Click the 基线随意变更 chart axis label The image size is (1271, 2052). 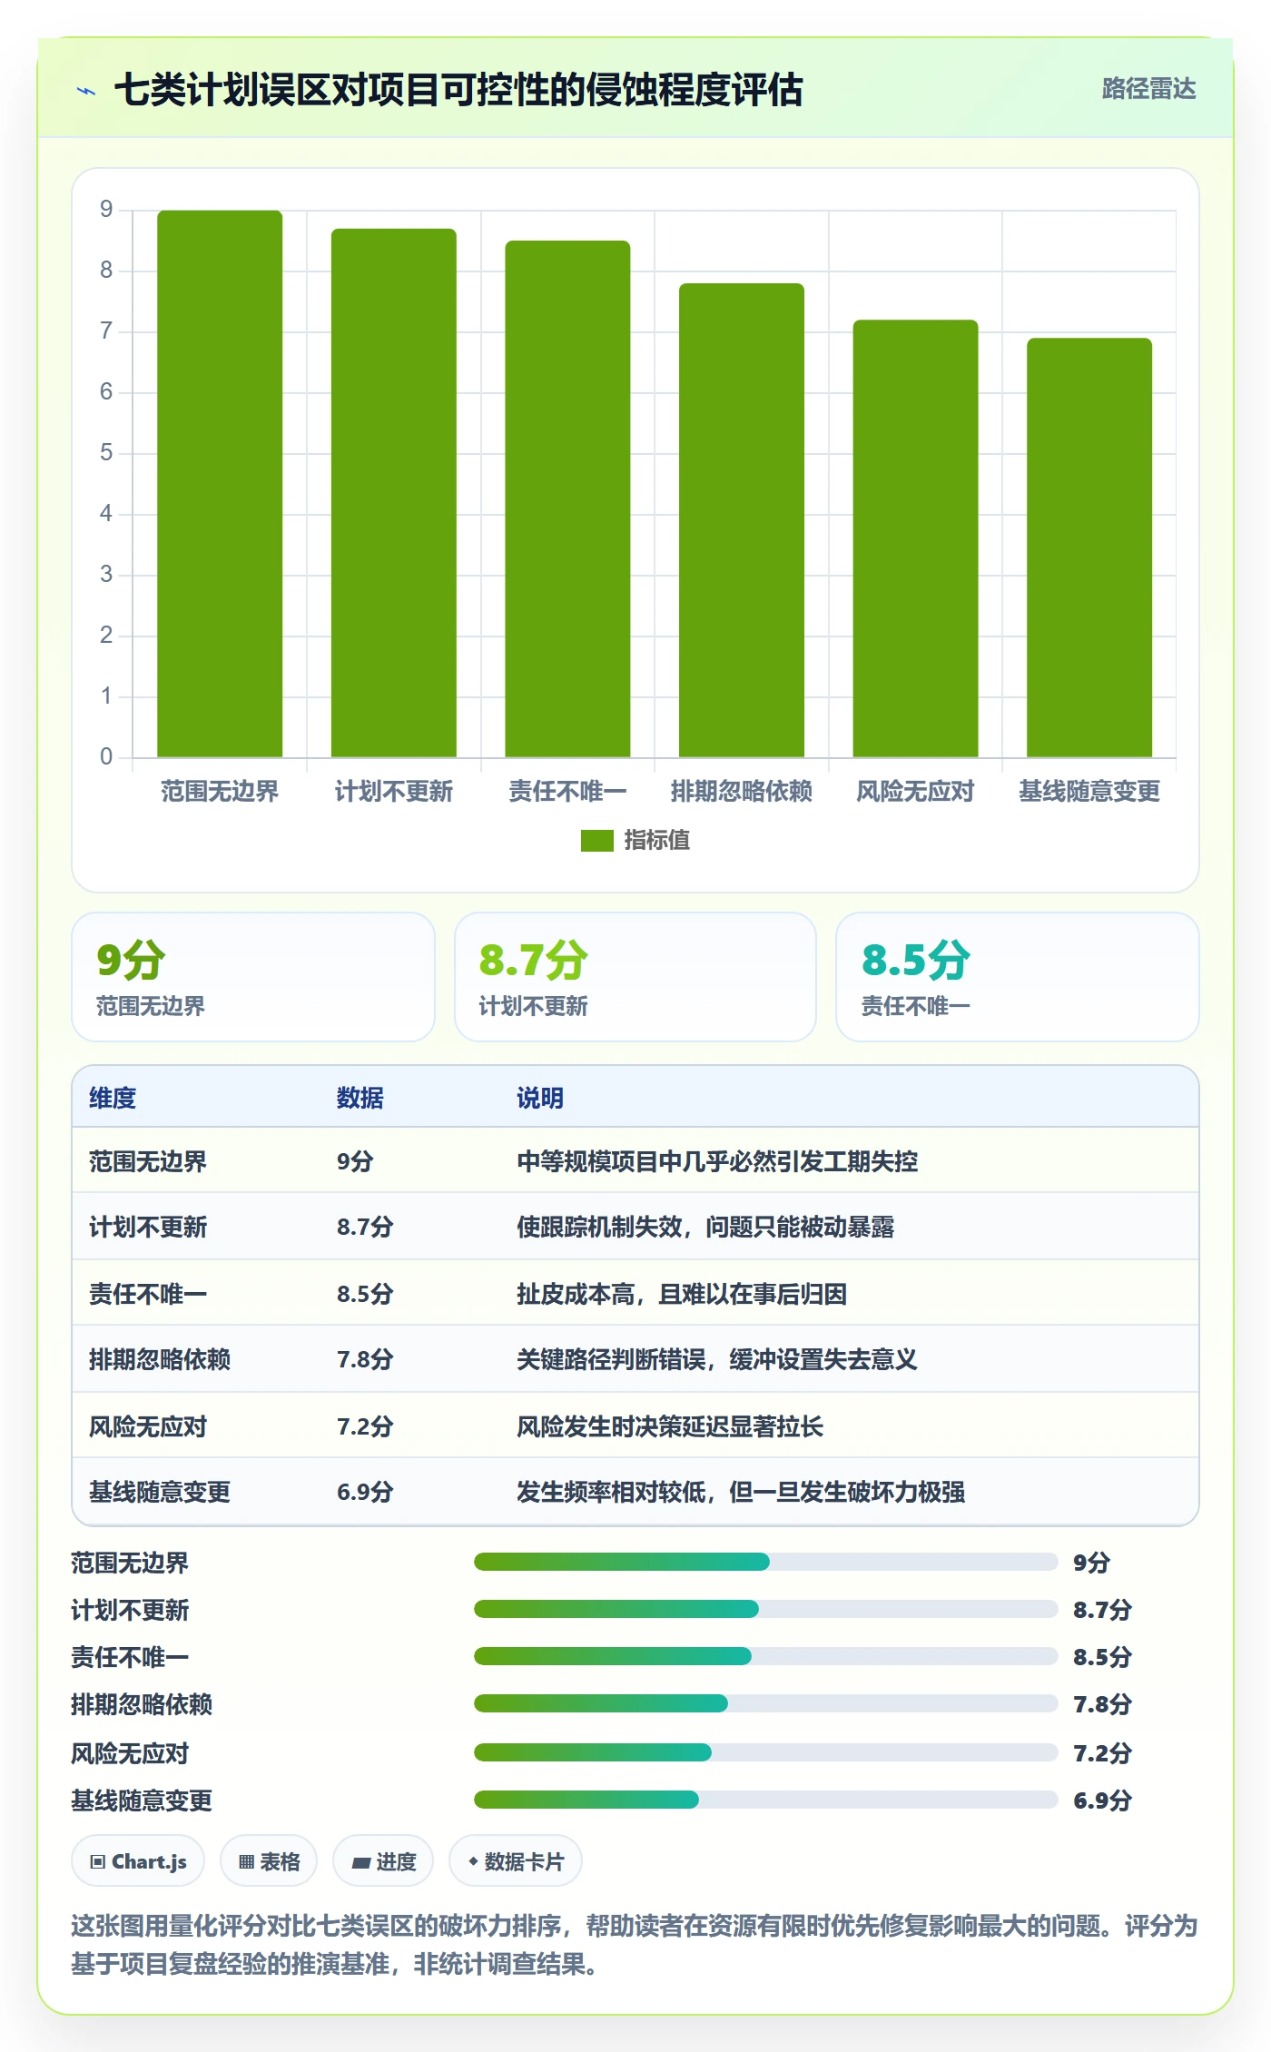(x=1089, y=791)
